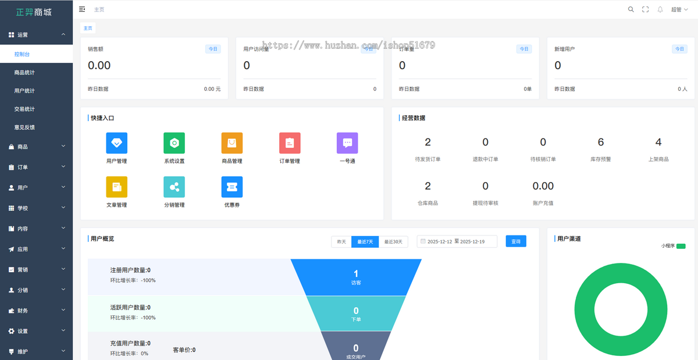
Task: Click the 用户 person icon in sidebar
Action: pos(11,188)
